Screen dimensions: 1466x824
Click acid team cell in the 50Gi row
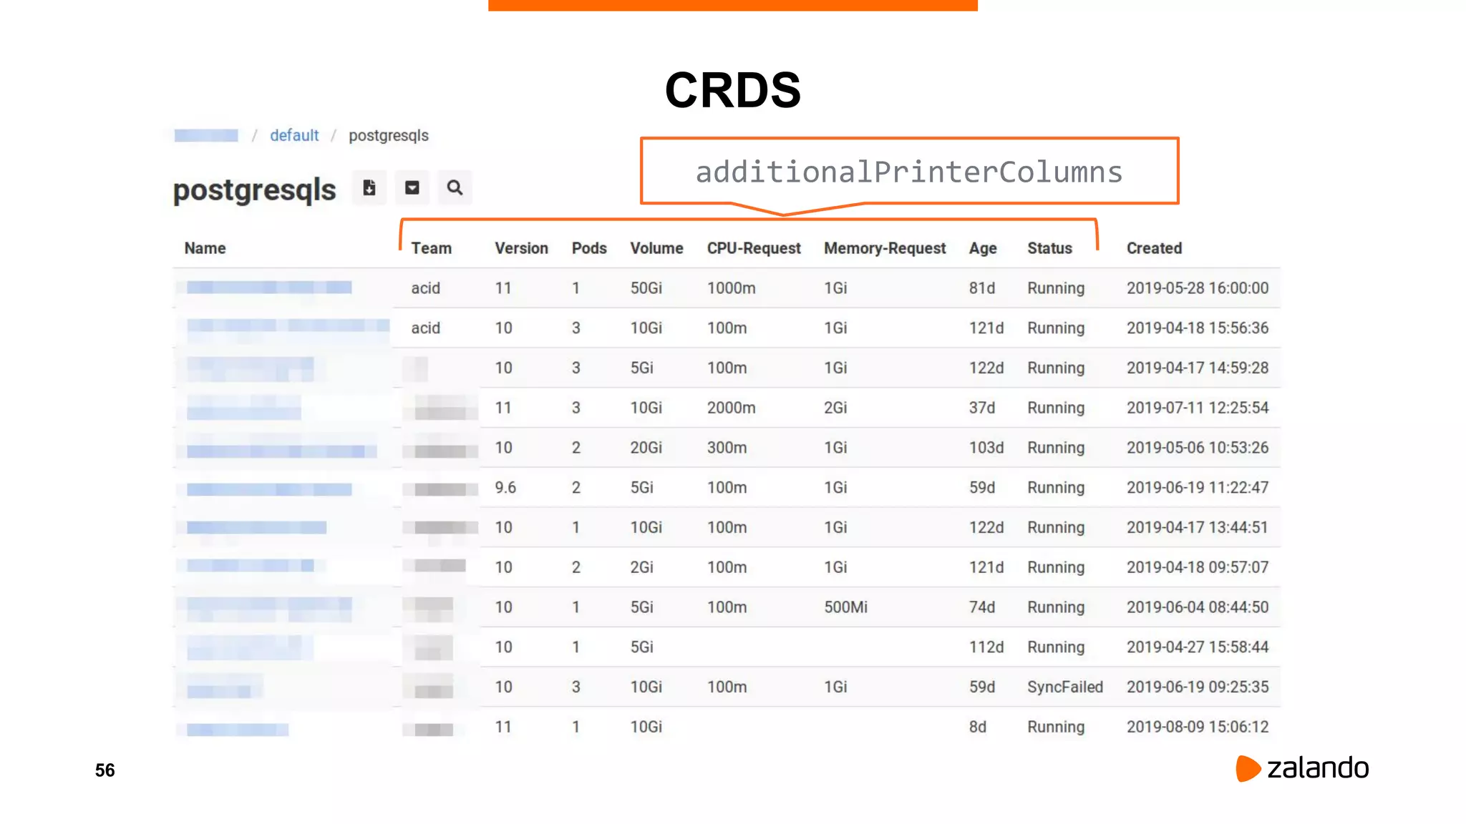pyautogui.click(x=425, y=288)
